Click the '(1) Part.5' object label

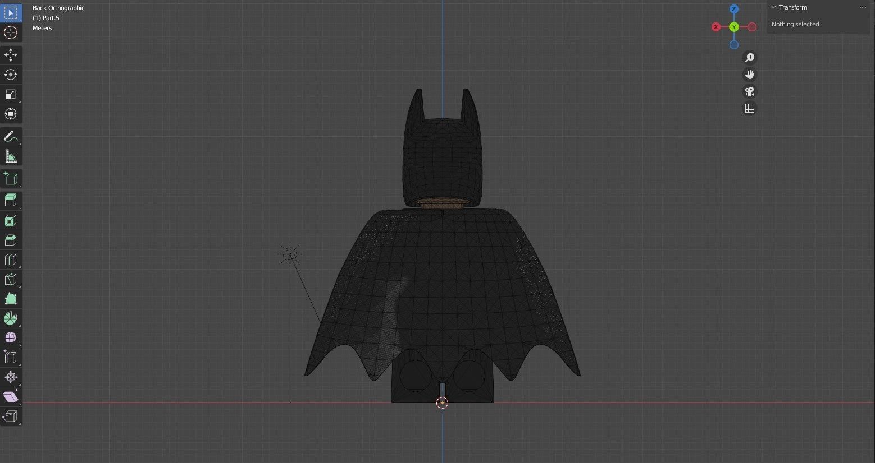pyautogui.click(x=46, y=18)
